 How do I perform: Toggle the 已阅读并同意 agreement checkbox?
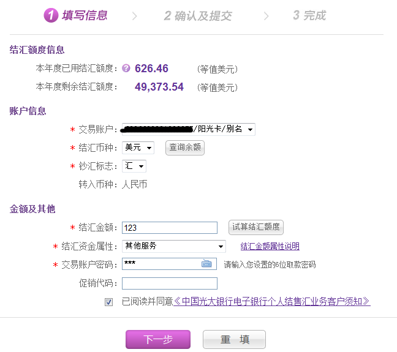[109, 302]
